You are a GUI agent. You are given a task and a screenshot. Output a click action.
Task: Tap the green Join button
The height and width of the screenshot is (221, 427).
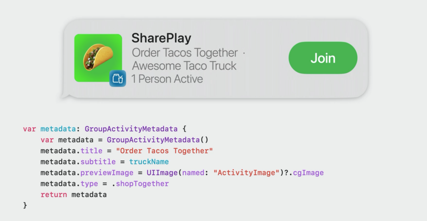[x=323, y=58]
